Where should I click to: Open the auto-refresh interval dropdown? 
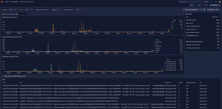click(x=217, y=10)
